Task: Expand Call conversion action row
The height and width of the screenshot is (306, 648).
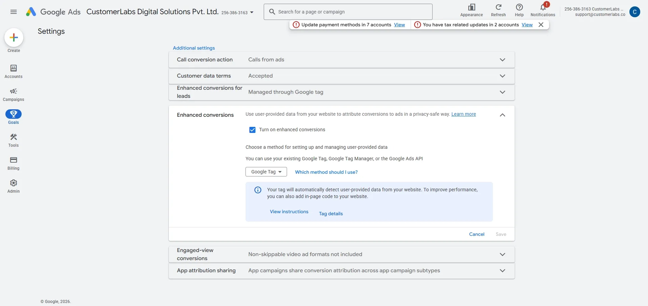Action: [x=341, y=60]
